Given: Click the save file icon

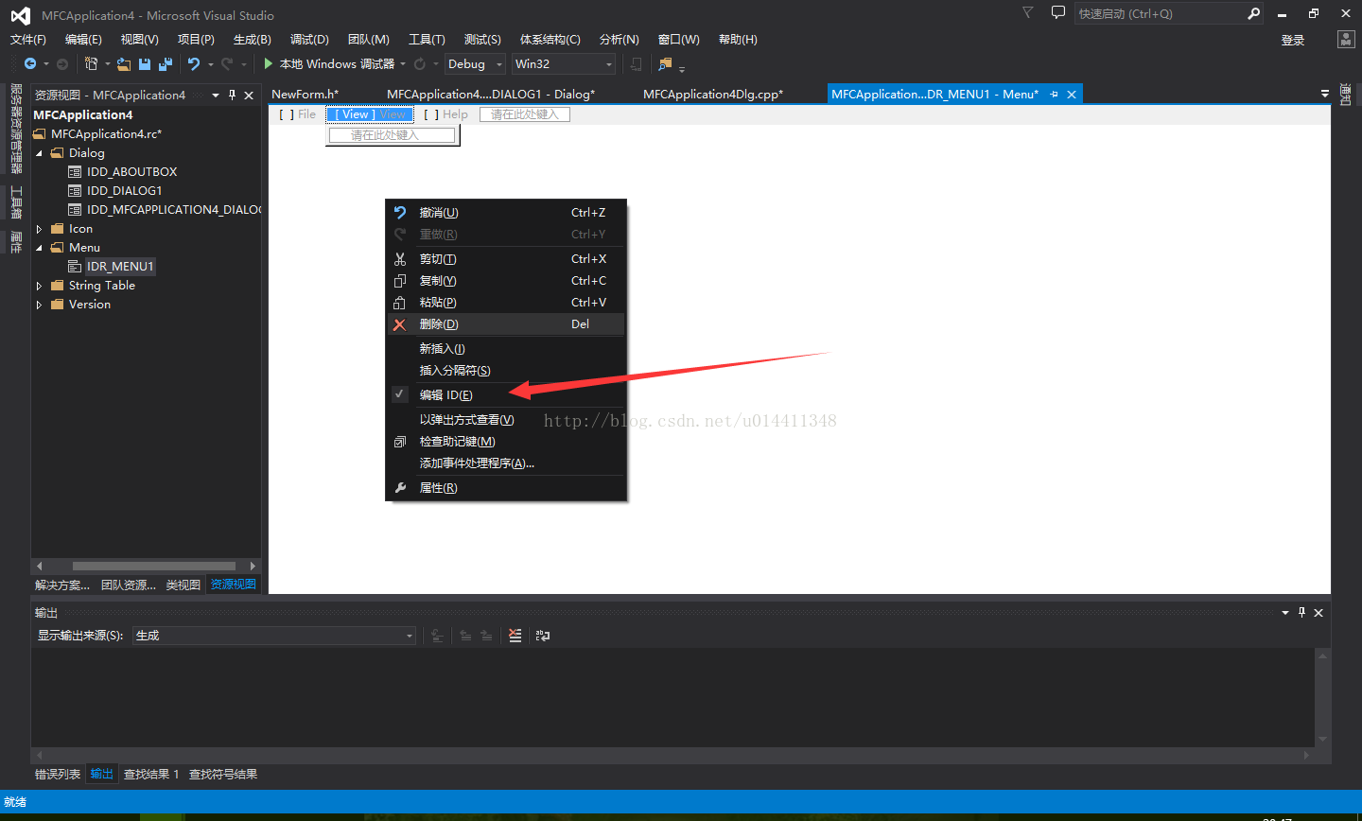Looking at the screenshot, I should pyautogui.click(x=145, y=63).
